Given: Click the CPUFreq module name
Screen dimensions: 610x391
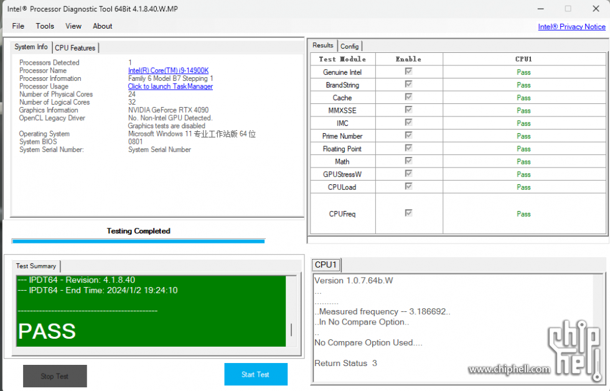Looking at the screenshot, I should click(x=342, y=214).
